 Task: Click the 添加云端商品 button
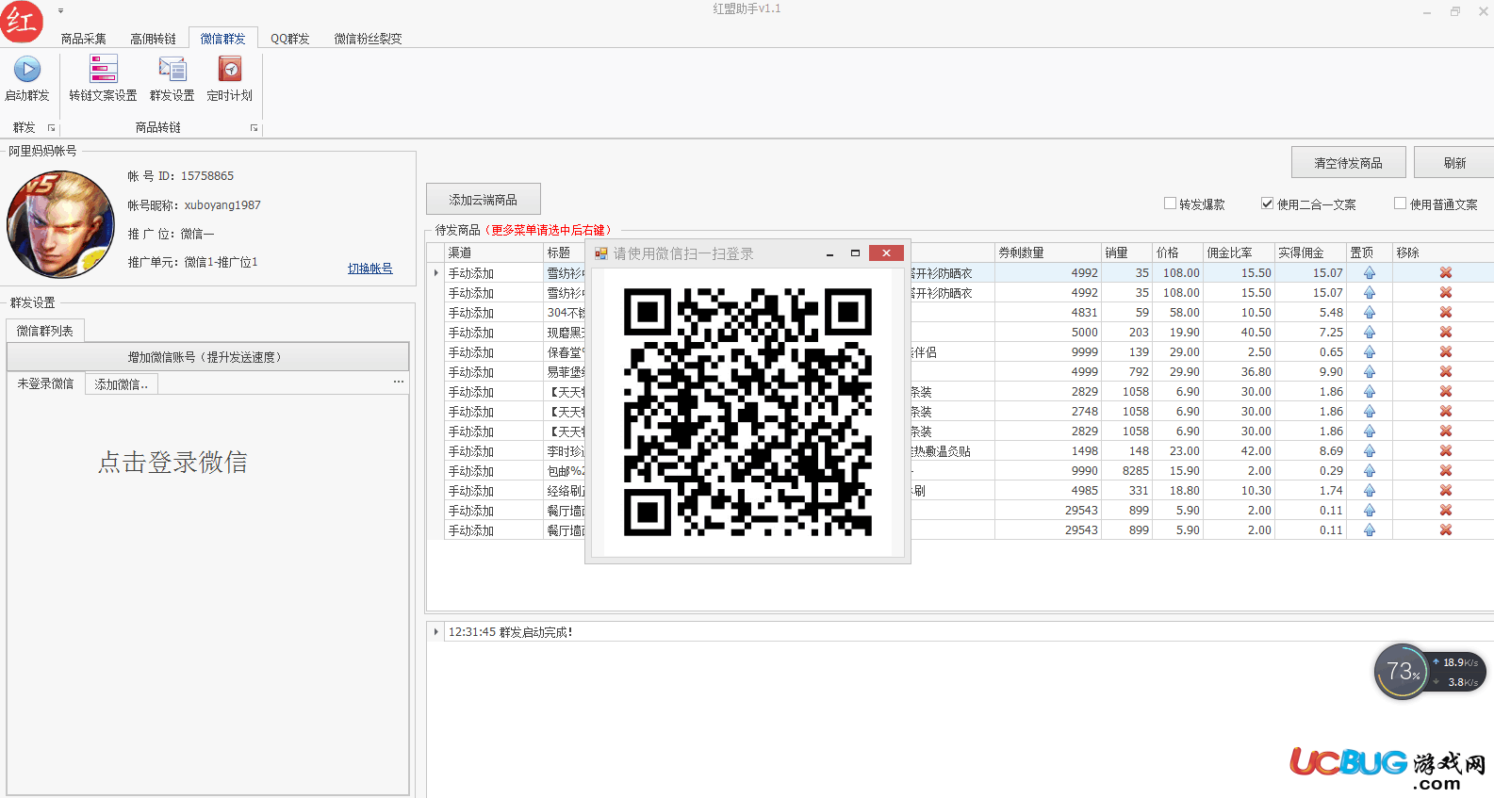pyautogui.click(x=484, y=200)
